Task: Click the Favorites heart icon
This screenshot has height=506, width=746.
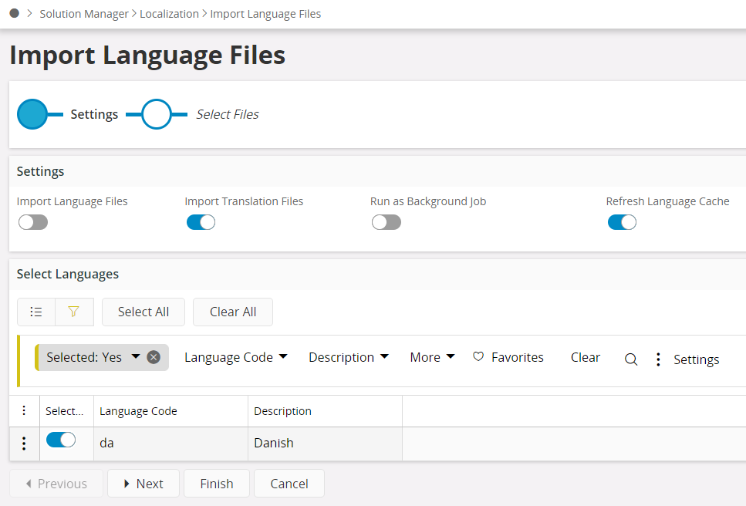Action: coord(478,357)
